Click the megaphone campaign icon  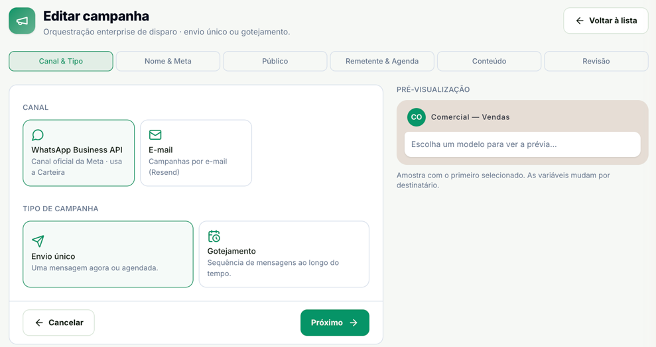click(22, 21)
